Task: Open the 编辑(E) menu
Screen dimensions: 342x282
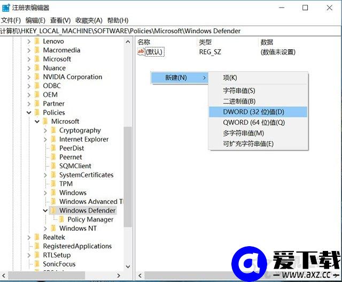Action: click(x=35, y=20)
